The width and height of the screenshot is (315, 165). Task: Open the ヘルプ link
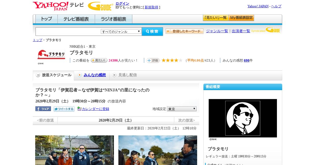click(x=276, y=6)
